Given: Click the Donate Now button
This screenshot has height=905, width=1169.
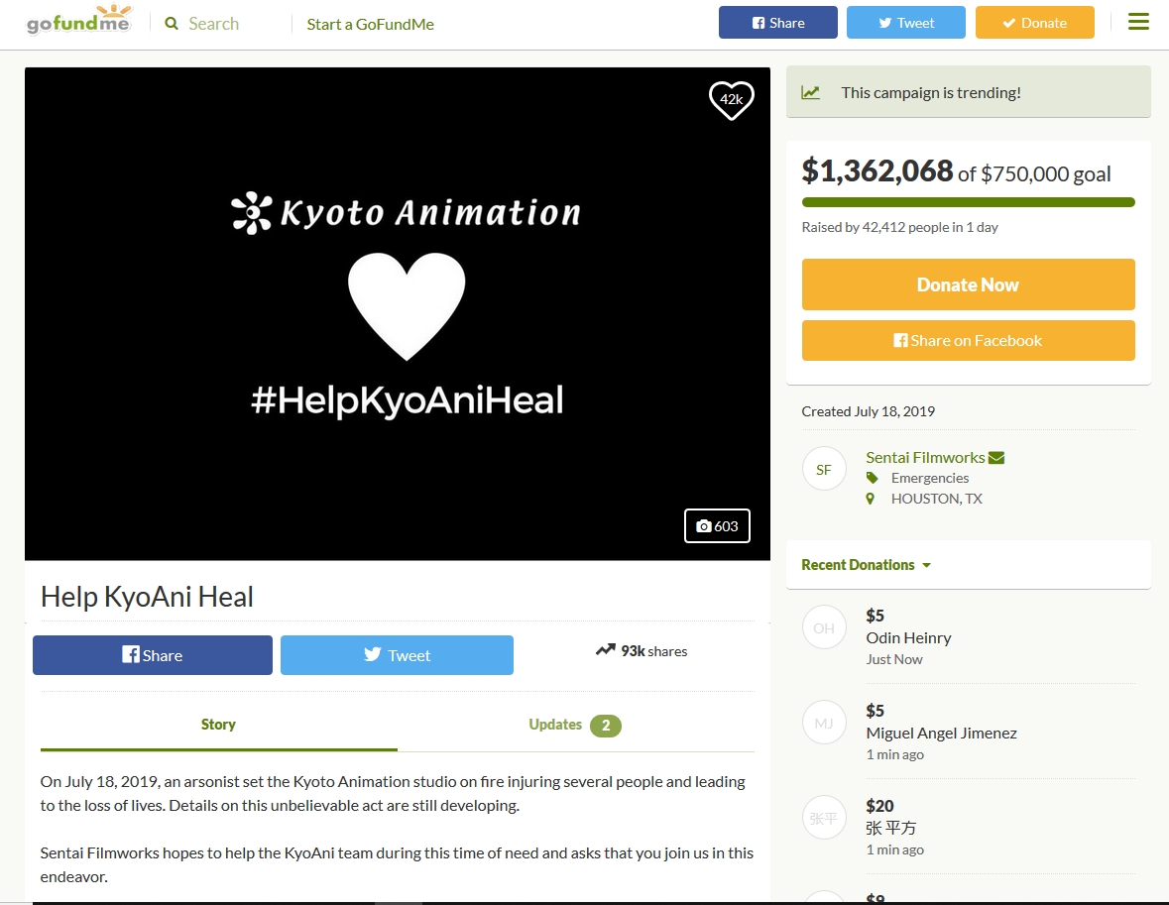Looking at the screenshot, I should point(968,284).
